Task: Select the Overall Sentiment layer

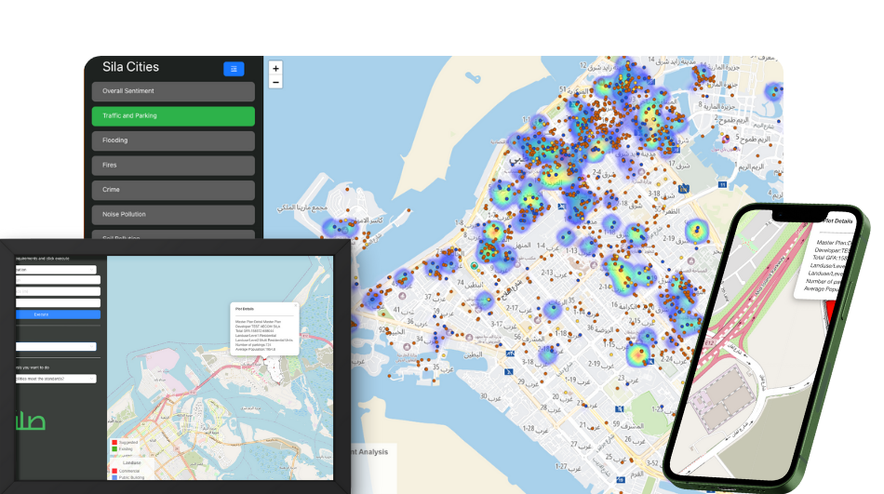Action: pyautogui.click(x=173, y=91)
